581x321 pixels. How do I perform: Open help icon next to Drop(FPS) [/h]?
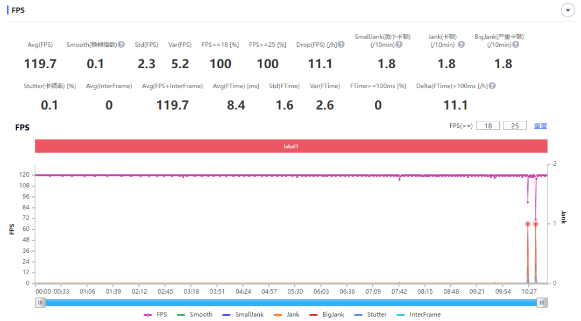point(341,45)
